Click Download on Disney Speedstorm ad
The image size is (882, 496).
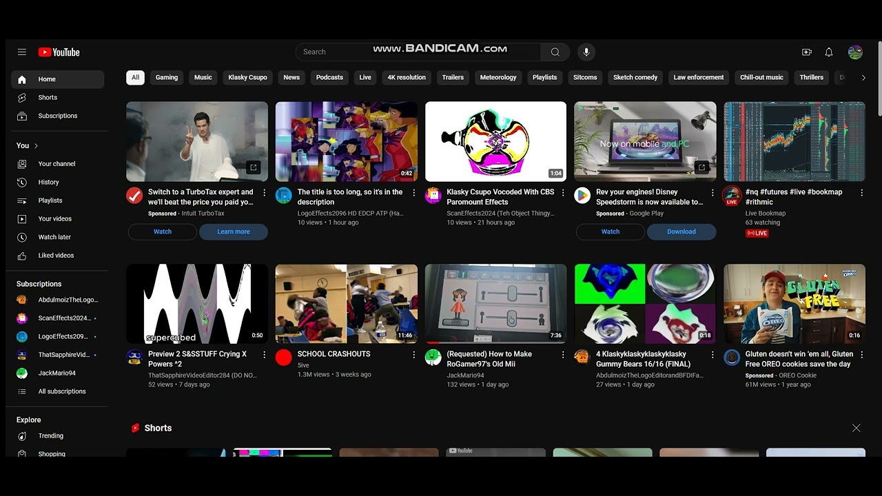pos(681,232)
